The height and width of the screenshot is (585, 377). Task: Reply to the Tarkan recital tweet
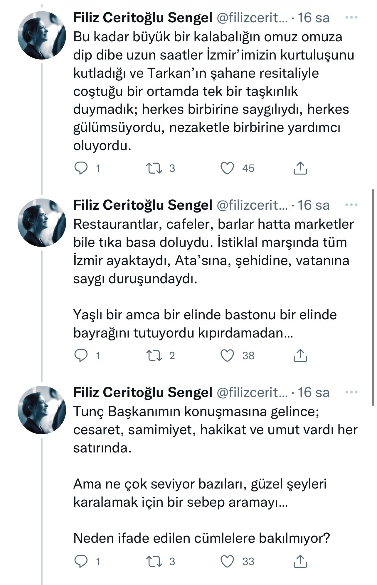click(81, 168)
